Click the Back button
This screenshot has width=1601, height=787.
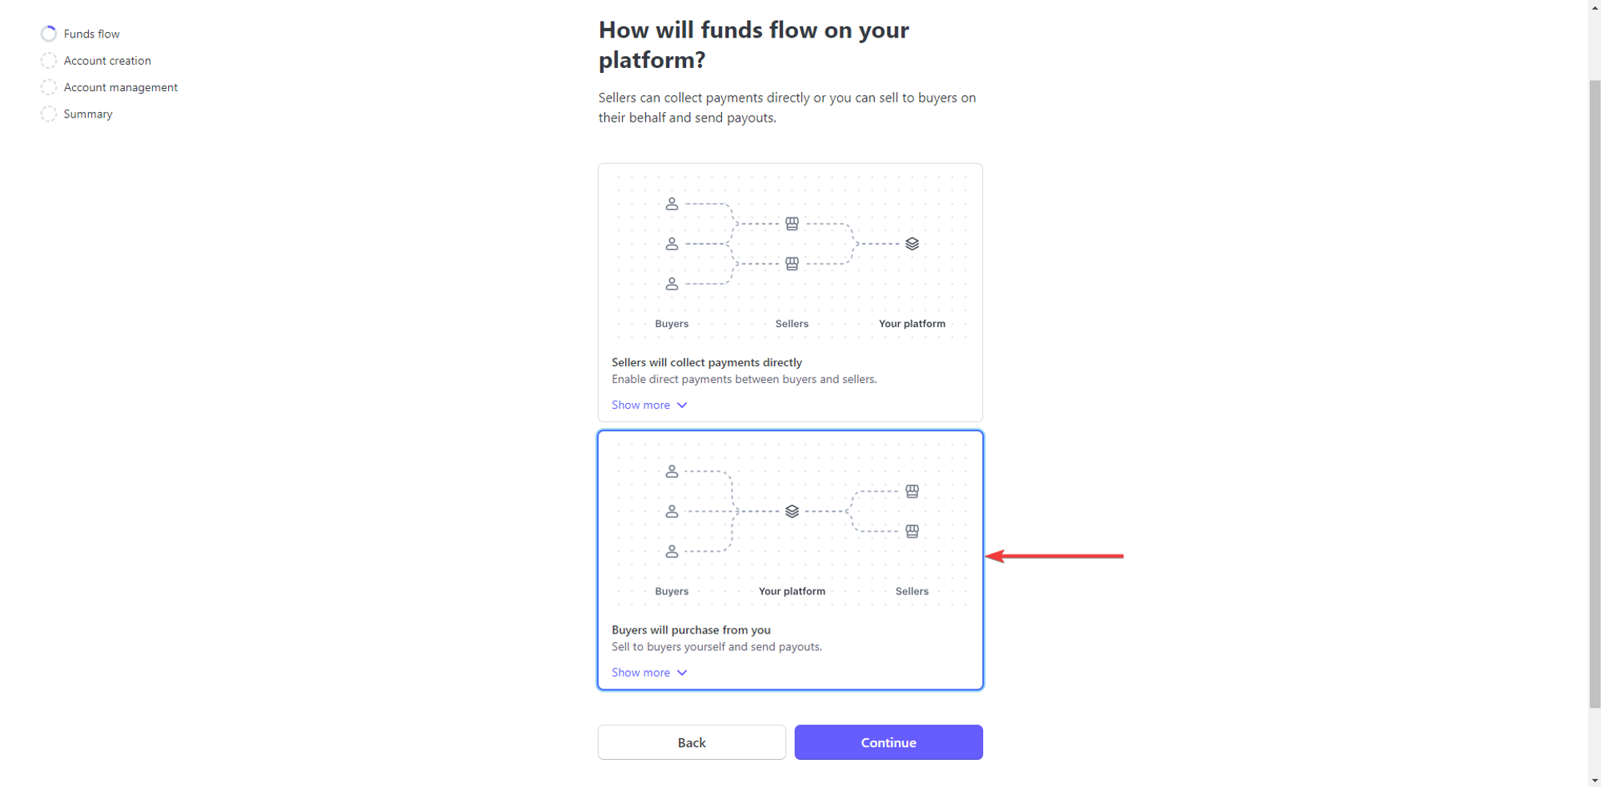tap(692, 742)
